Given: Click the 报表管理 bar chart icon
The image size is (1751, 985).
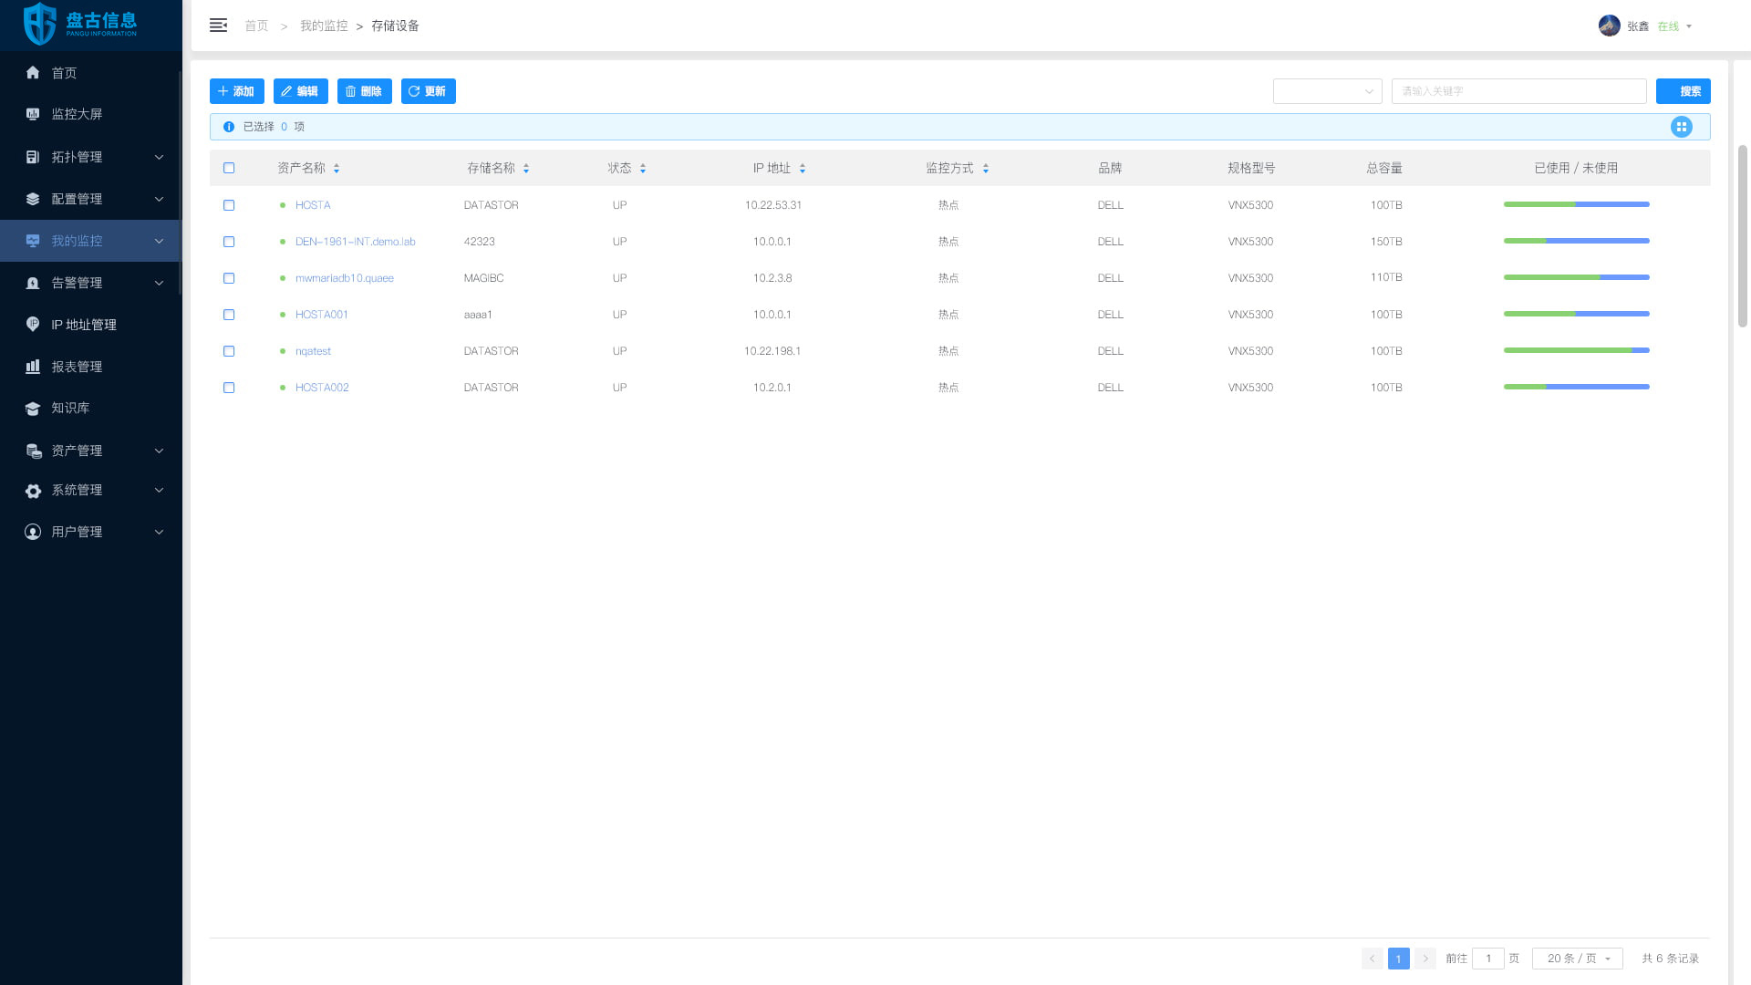Looking at the screenshot, I should pos(33,367).
